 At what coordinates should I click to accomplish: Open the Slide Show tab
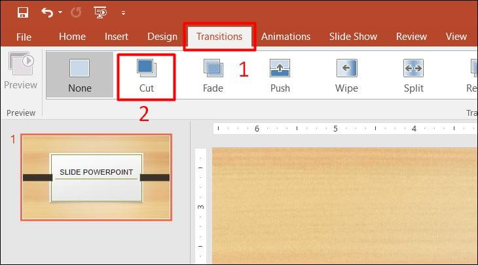(353, 37)
